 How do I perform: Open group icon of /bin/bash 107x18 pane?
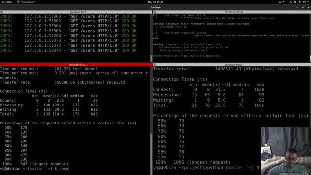click(155, 12)
